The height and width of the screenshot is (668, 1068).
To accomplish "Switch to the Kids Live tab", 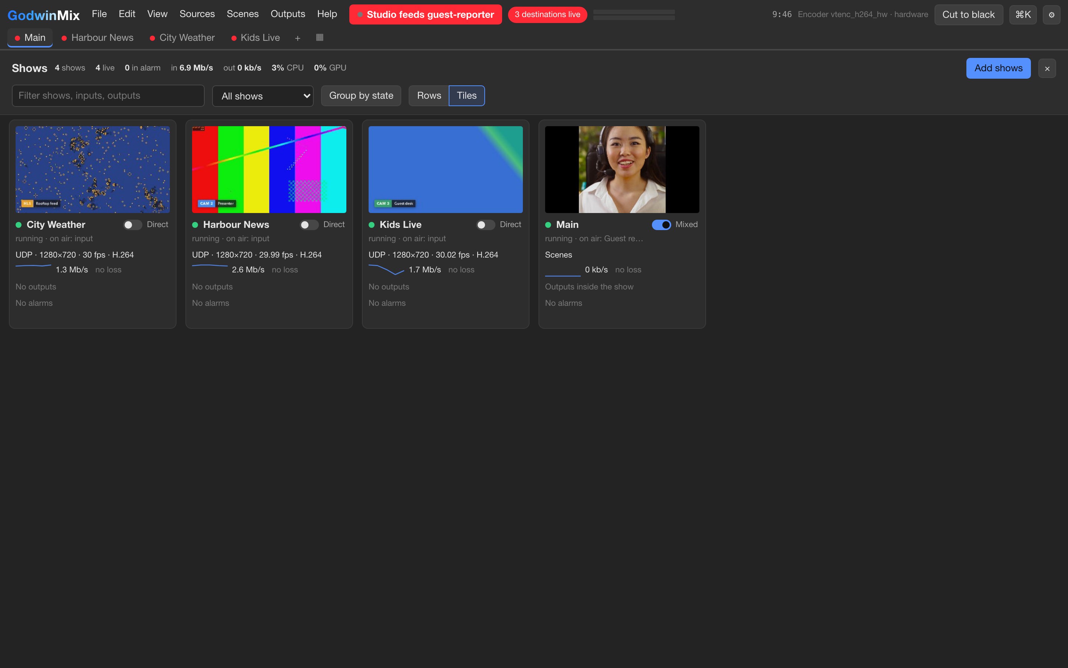I will tap(256, 37).
